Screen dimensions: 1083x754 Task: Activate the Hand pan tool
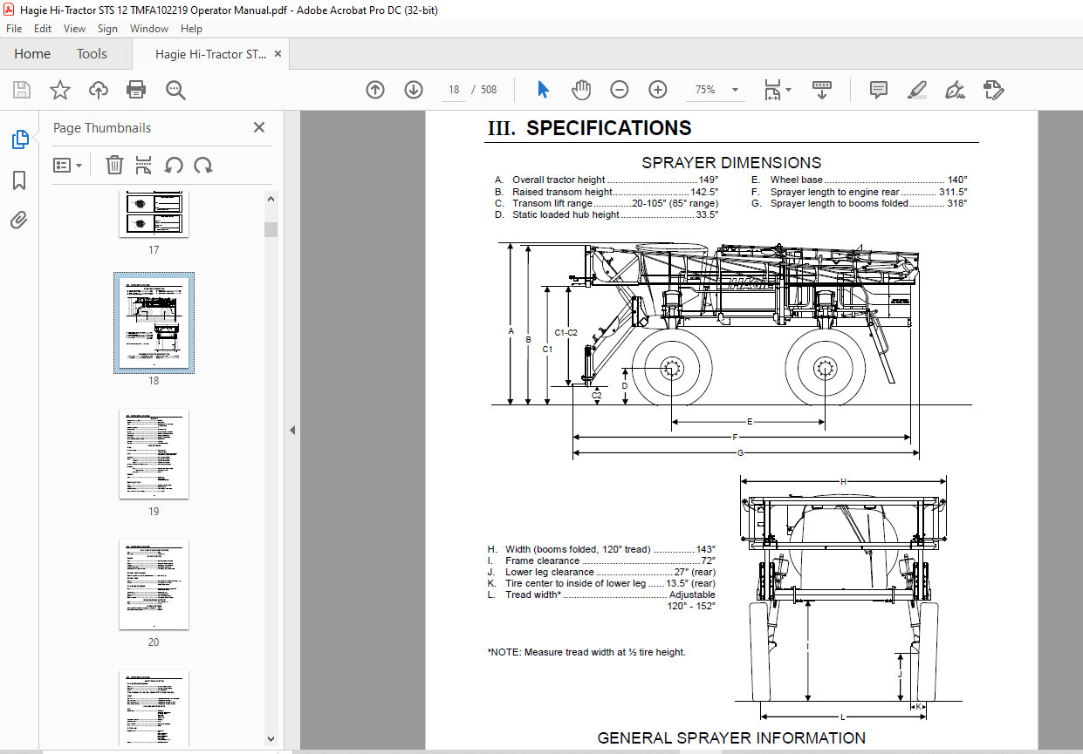pos(581,90)
